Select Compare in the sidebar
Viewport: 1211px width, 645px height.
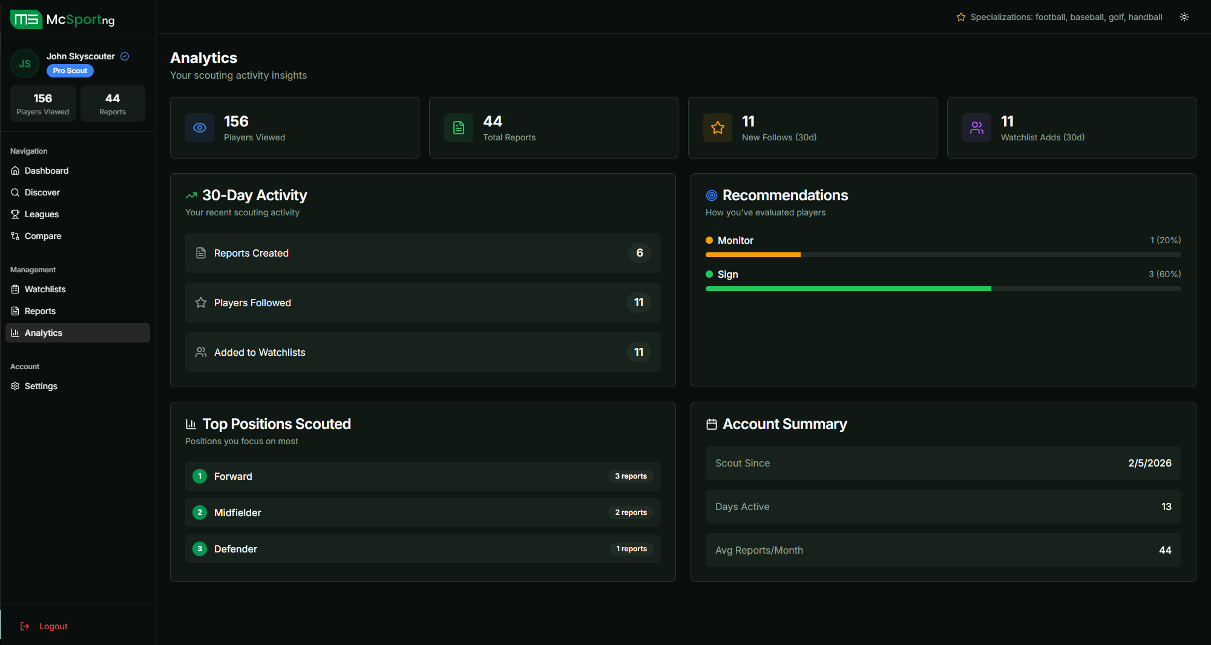[x=43, y=236]
